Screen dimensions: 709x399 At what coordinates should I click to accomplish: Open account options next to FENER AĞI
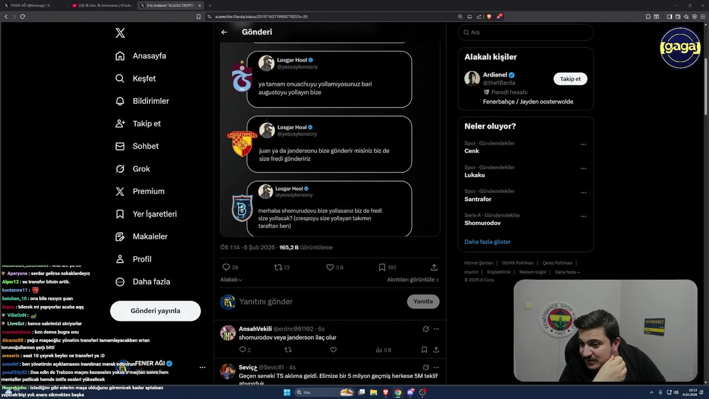point(202,367)
